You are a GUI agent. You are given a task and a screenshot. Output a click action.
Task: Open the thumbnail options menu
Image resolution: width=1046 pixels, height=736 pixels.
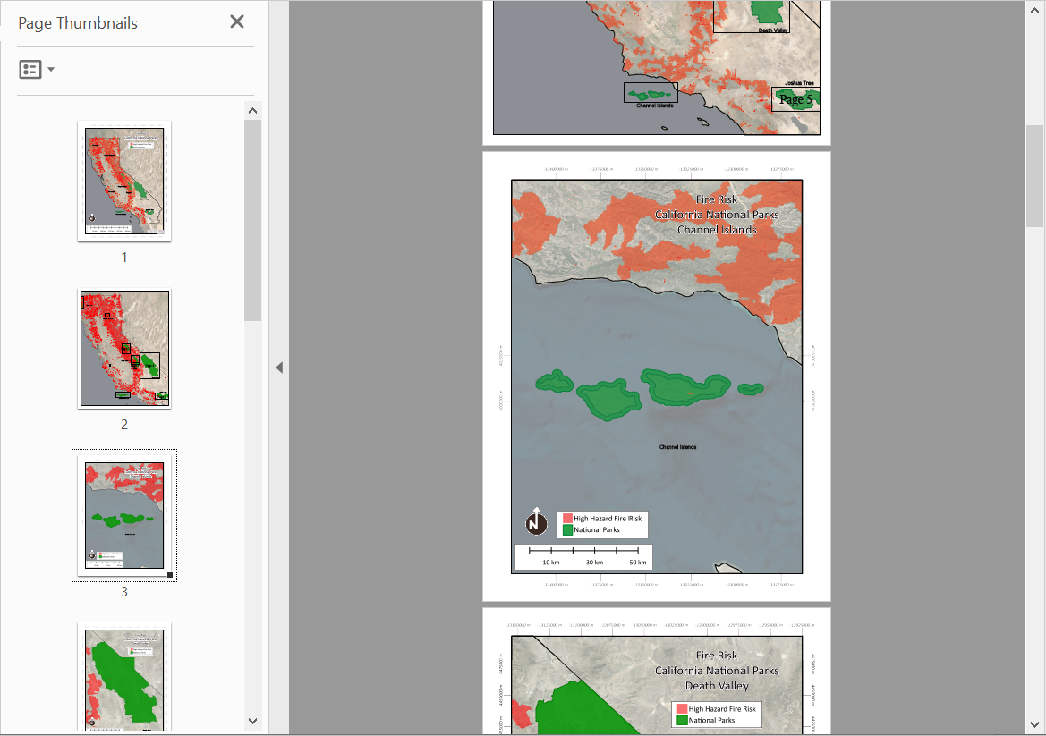point(37,70)
